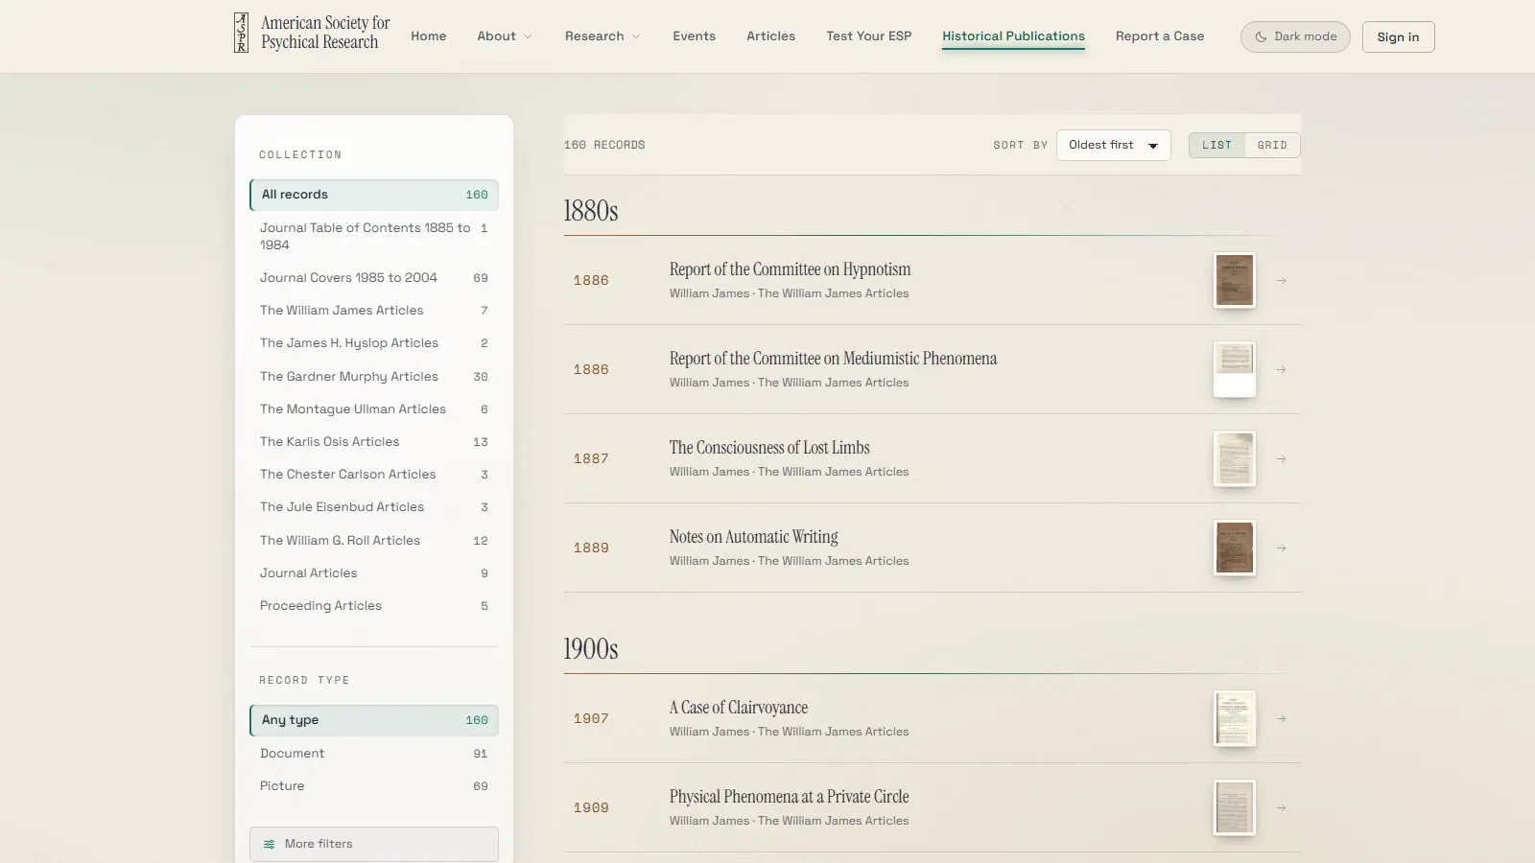
Task: Filter by Journal Table of Contents 1885 to 1984
Action: click(x=374, y=236)
